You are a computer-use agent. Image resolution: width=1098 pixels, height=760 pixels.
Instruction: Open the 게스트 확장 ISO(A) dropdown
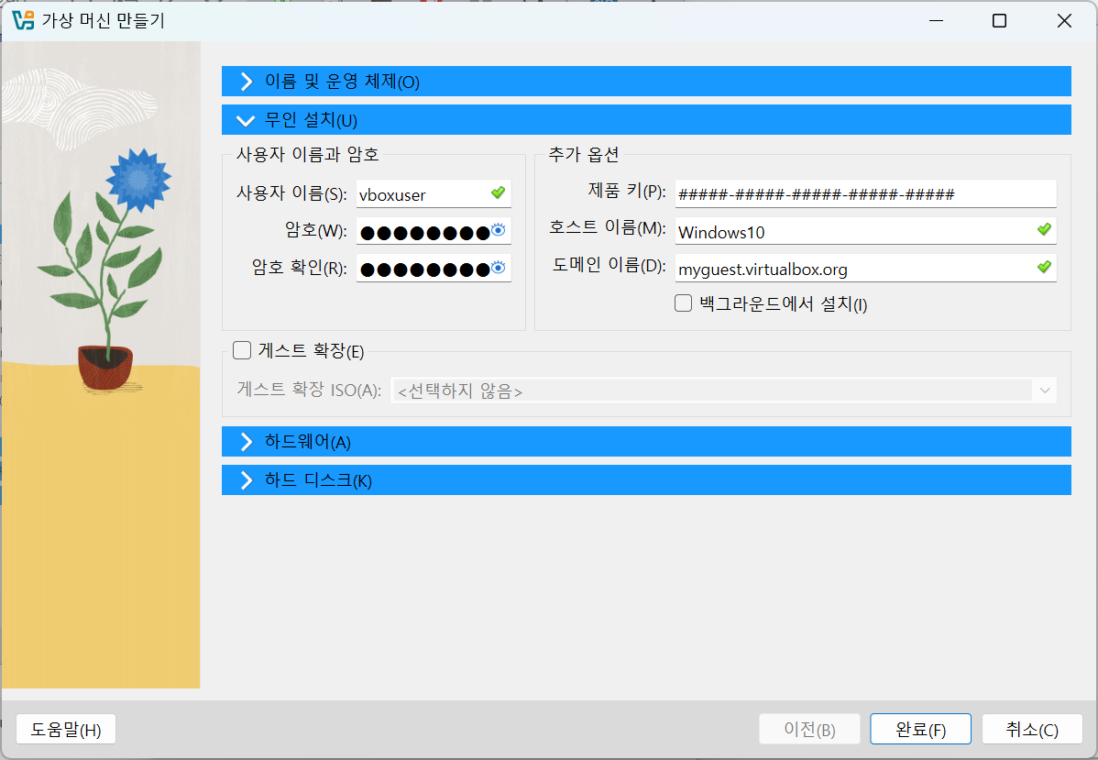[x=723, y=391]
